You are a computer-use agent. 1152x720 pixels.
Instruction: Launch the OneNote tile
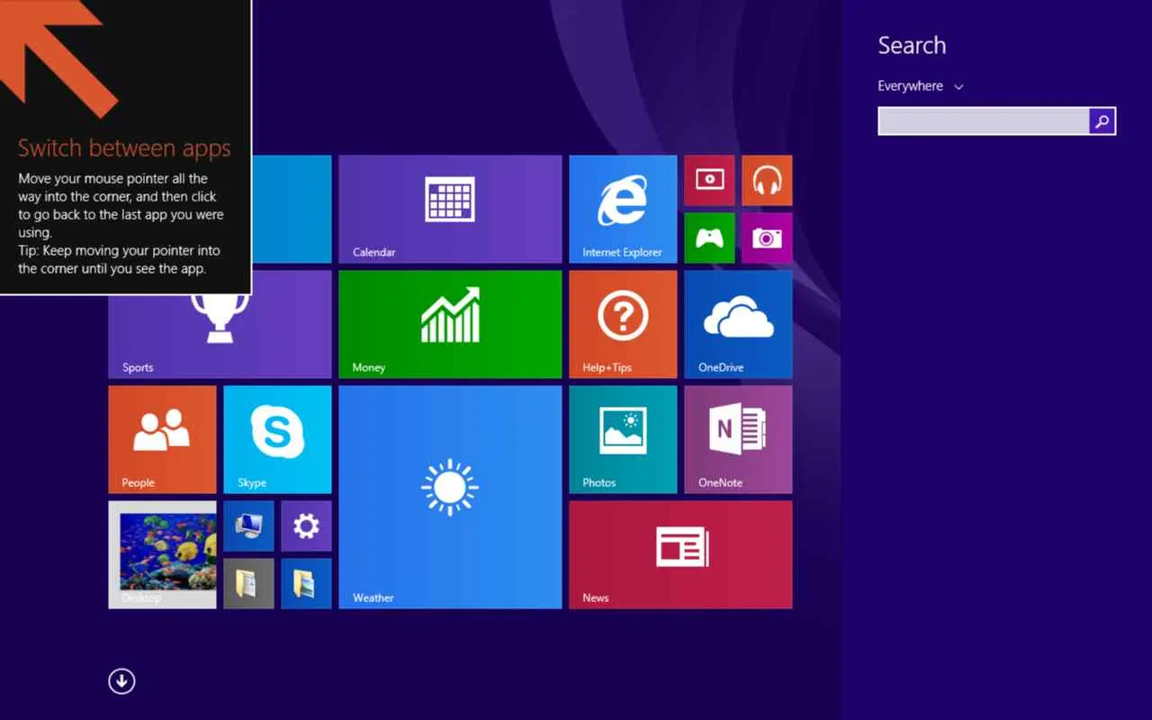point(738,439)
